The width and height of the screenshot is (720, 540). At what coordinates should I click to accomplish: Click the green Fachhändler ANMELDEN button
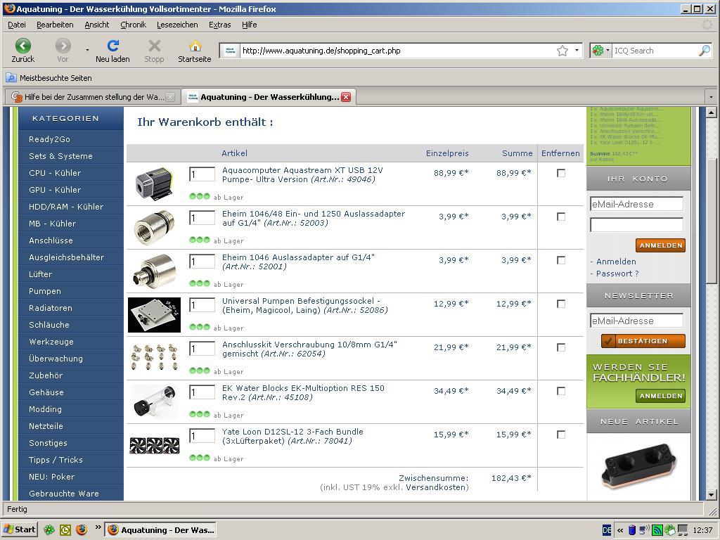660,396
